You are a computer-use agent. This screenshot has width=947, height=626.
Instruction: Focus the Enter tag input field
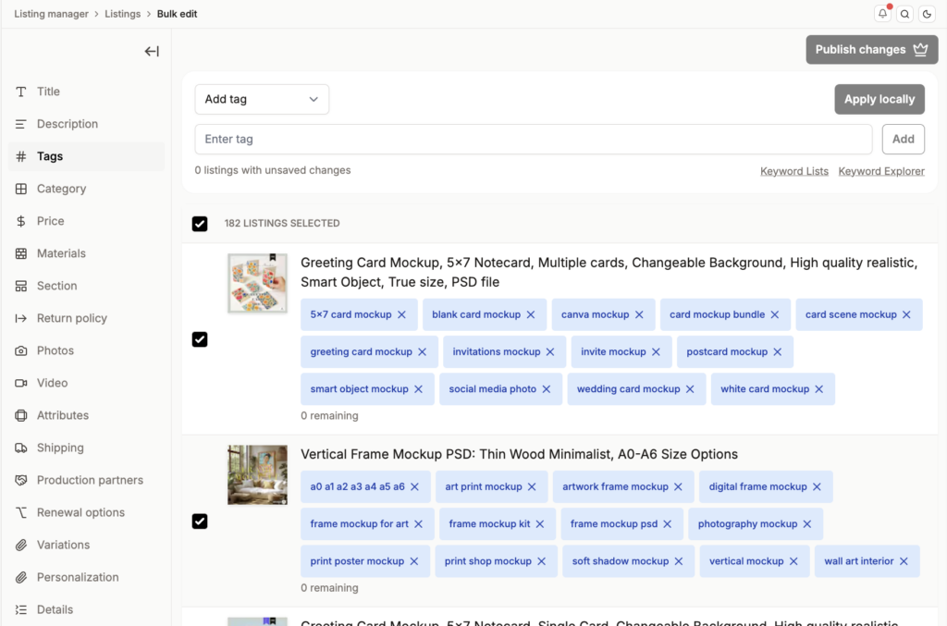point(534,139)
